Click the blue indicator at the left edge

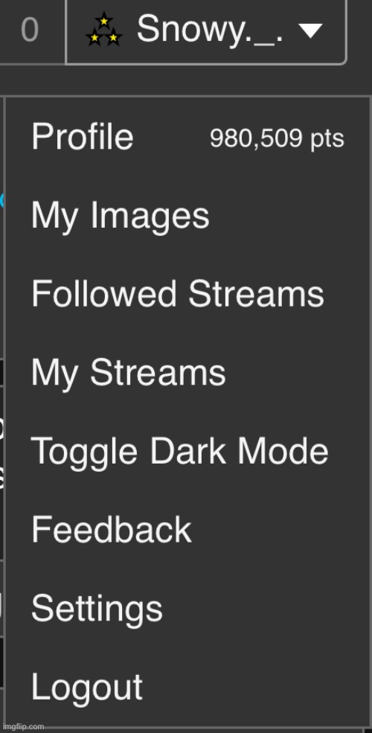[2, 200]
